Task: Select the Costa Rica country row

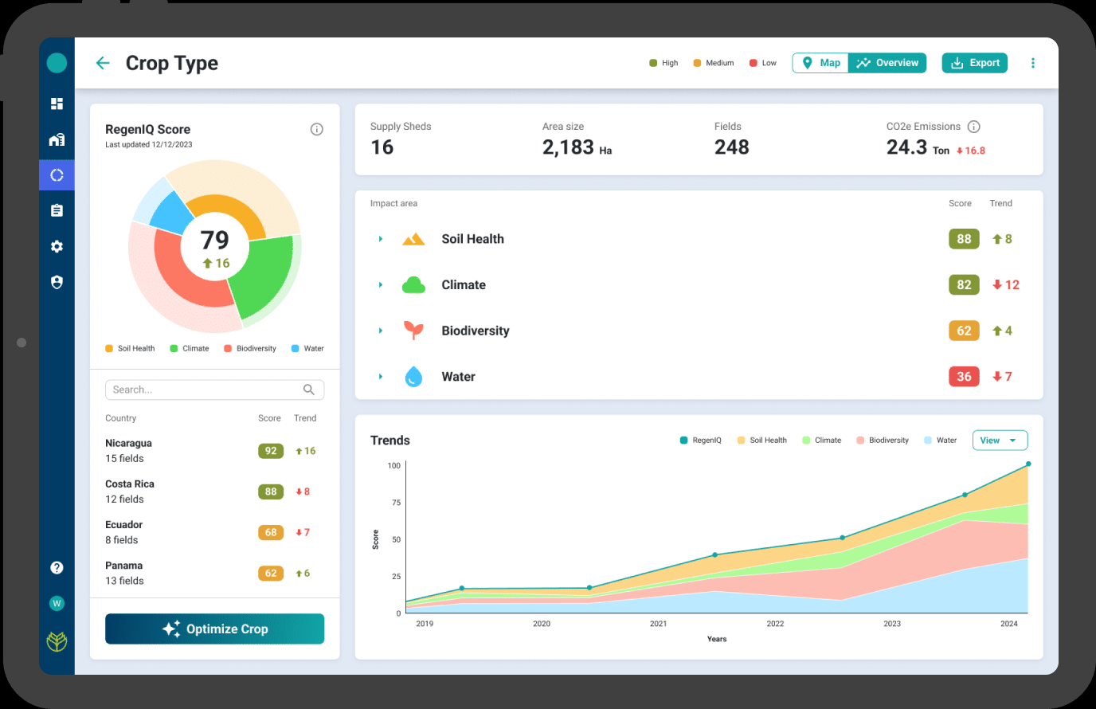Action: 214,492
